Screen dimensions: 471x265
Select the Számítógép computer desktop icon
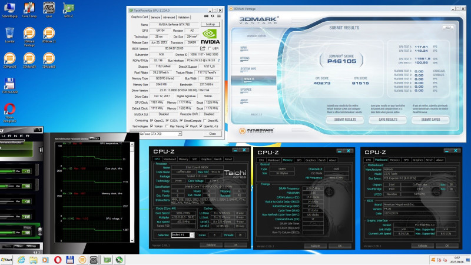9,10
